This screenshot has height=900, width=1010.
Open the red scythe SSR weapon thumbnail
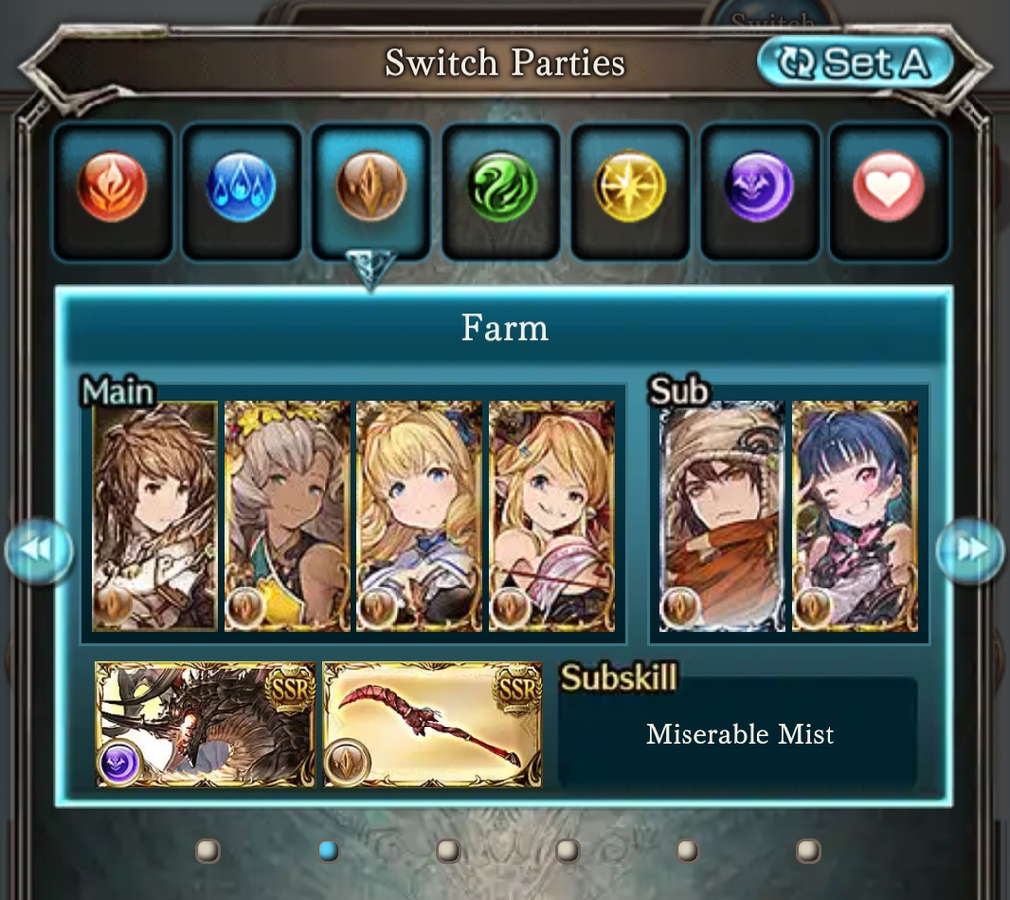[x=432, y=725]
